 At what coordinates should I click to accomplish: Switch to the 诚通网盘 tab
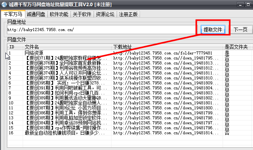pos(36,14)
